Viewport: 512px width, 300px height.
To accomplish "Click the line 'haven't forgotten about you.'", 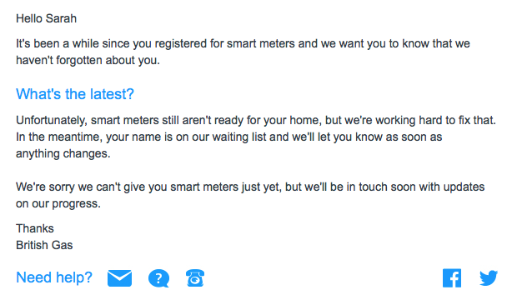I will 88,60.
